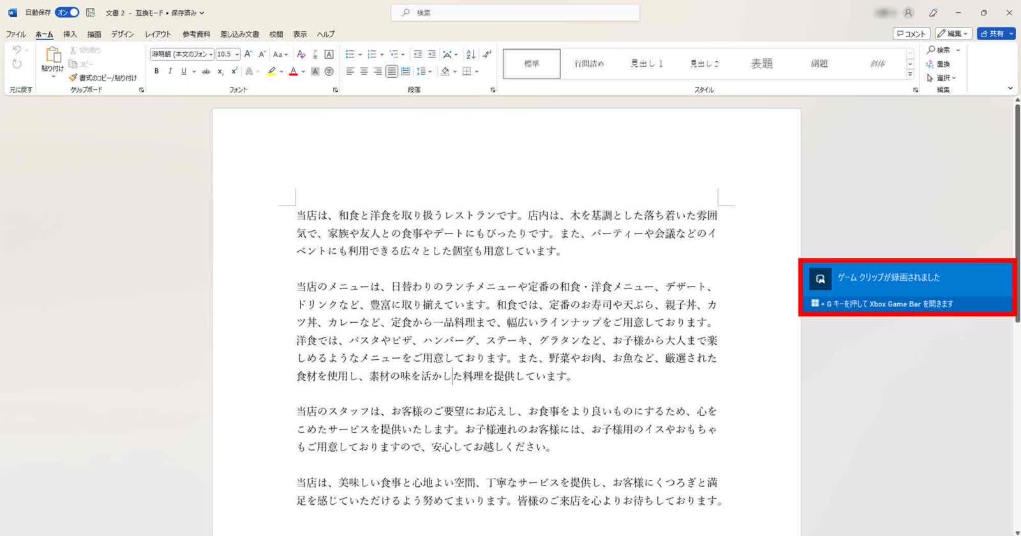Show paragraph marks and hidden symbols

pos(487,54)
